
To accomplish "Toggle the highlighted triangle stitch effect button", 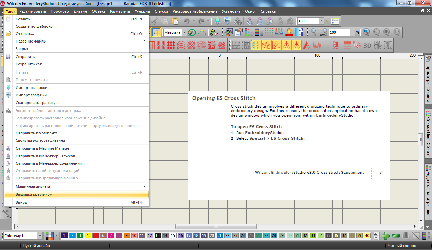I will point(297,45).
